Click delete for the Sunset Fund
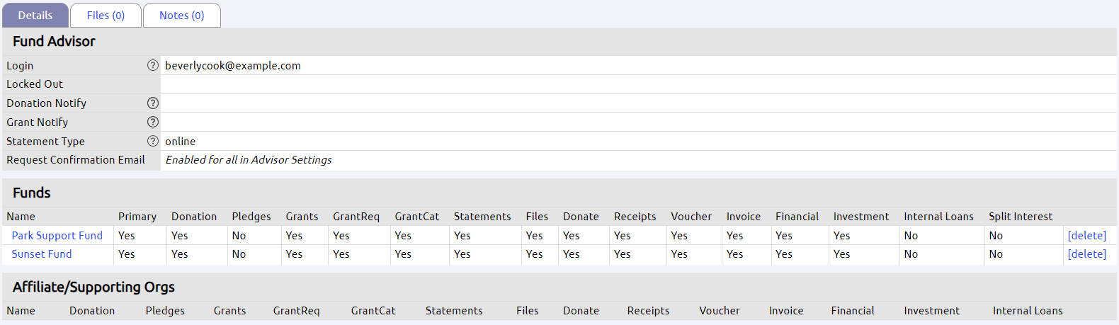This screenshot has height=325, width=1119. click(x=1086, y=254)
